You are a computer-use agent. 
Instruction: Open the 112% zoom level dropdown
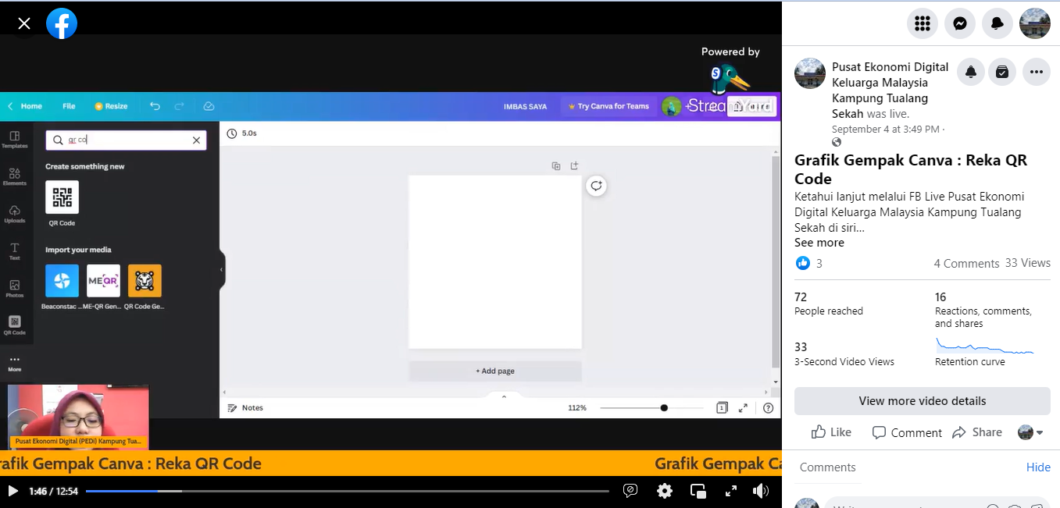(x=577, y=407)
